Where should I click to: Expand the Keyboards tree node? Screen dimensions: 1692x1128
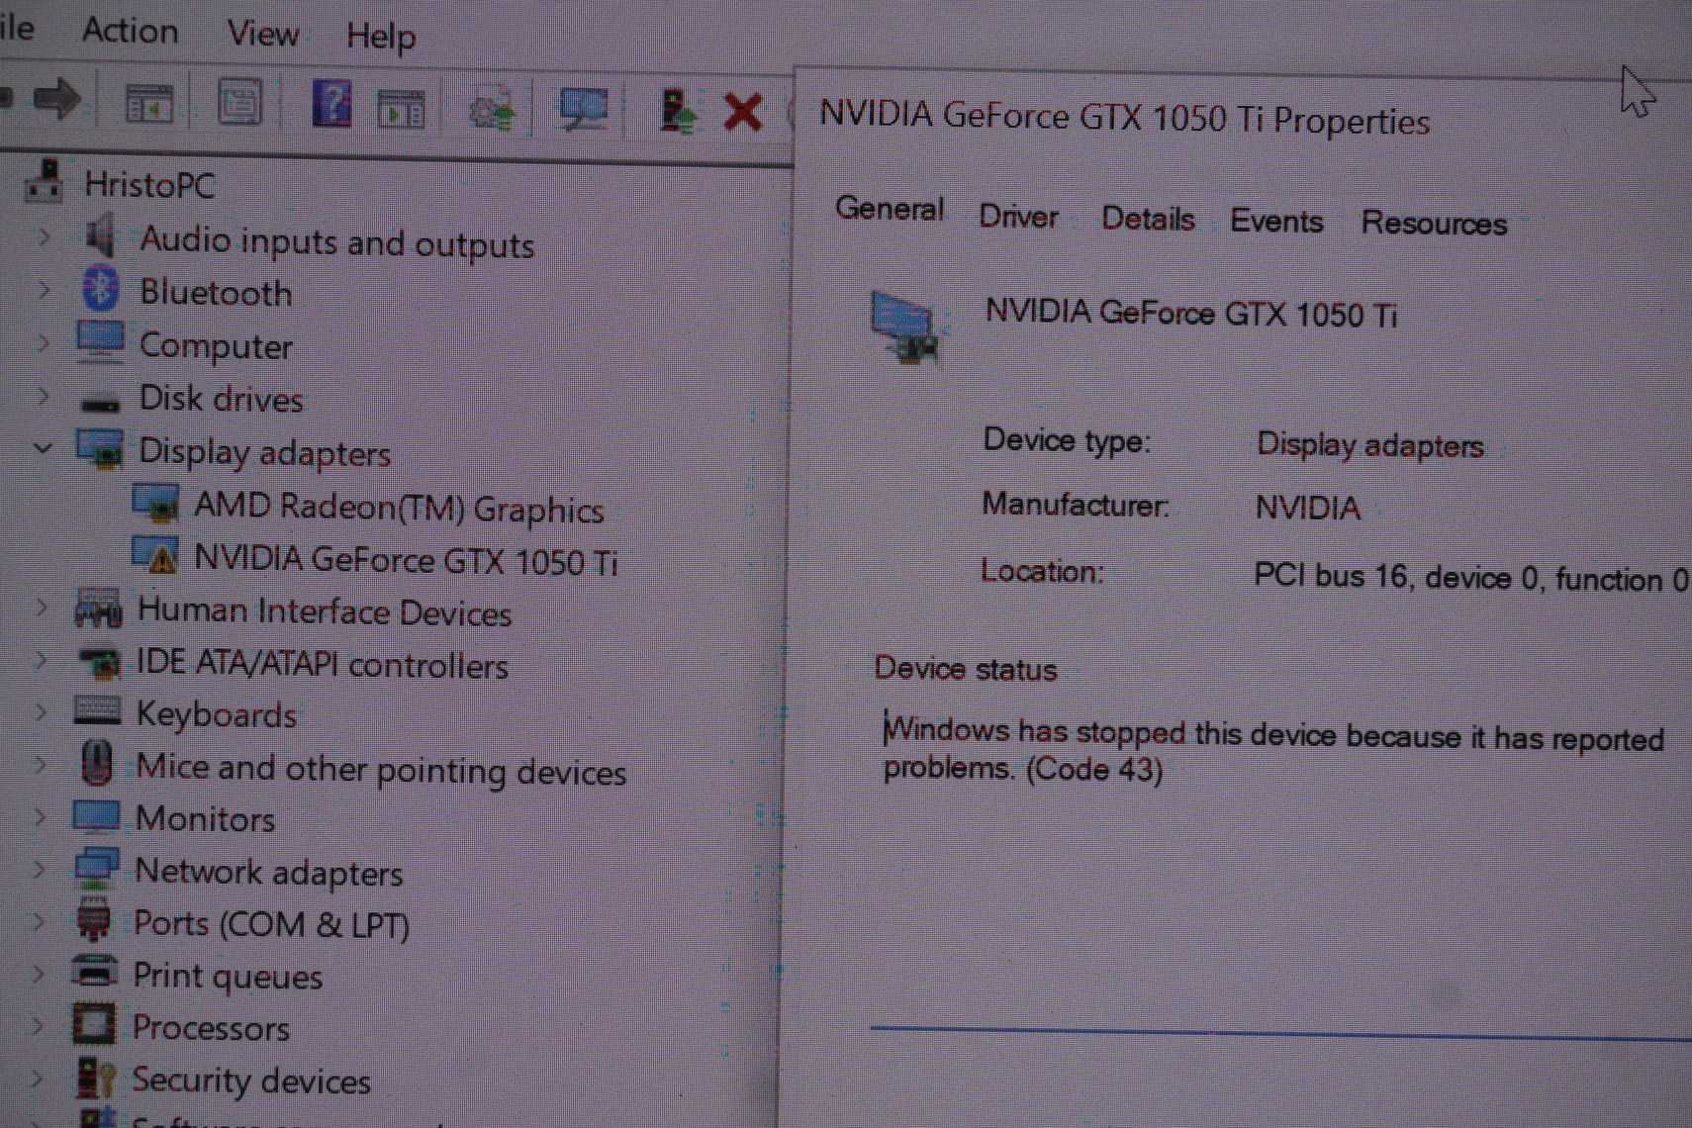(x=41, y=711)
